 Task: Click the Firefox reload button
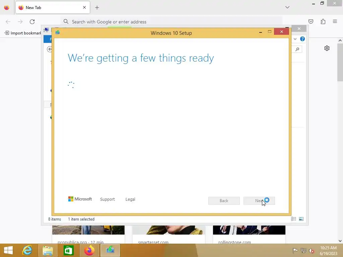(x=32, y=22)
